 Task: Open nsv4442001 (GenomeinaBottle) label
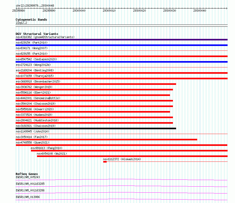[x=38, y=98]
